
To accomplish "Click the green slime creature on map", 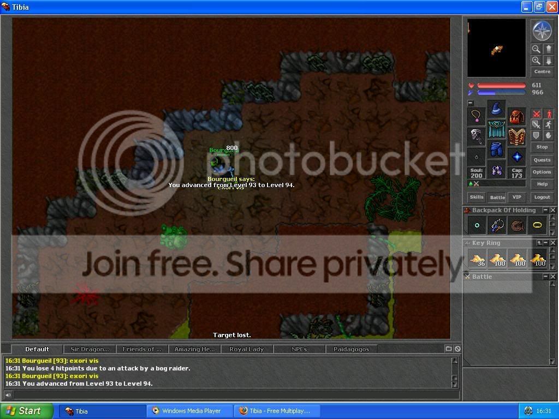I will click(173, 236).
